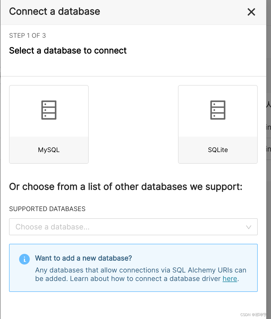Image resolution: width=271 pixels, height=319 pixels.
Task: Click the Connect a database dialog title
Action: [54, 11]
